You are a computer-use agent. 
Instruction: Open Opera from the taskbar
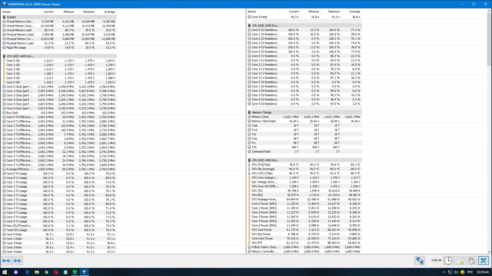[x=56, y=272]
